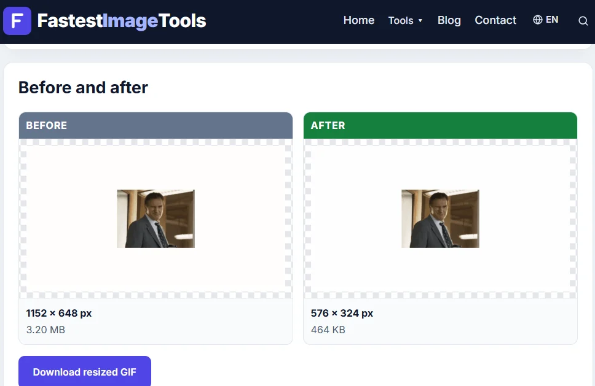This screenshot has height=386, width=595.
Task: Click the purple F logo icon
Action: (x=17, y=21)
